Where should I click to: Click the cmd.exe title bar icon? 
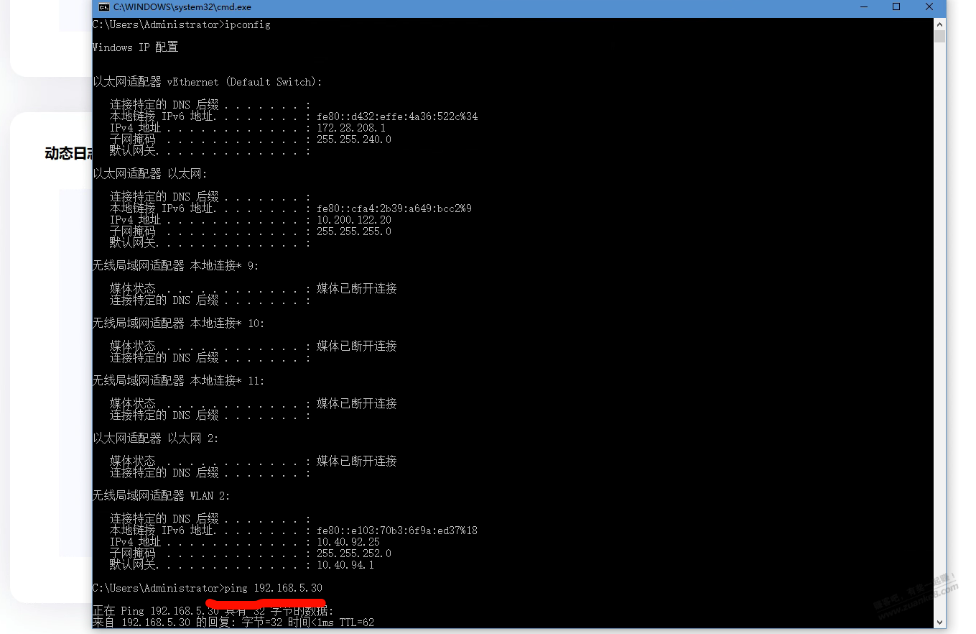click(x=104, y=7)
